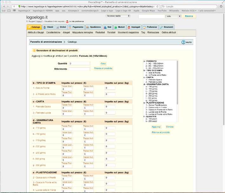225x193 pixels.
Task: Reload the page with the refresh icon
Action: pos(157,6)
